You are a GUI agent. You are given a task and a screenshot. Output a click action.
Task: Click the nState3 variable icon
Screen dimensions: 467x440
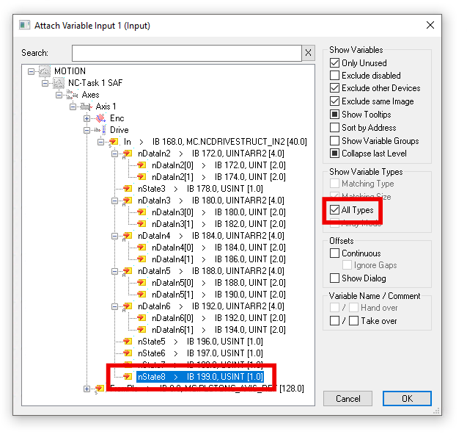[x=128, y=189]
